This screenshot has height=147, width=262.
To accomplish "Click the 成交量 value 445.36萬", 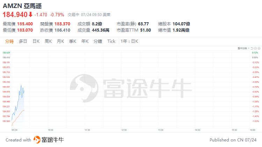I will 101,30.
